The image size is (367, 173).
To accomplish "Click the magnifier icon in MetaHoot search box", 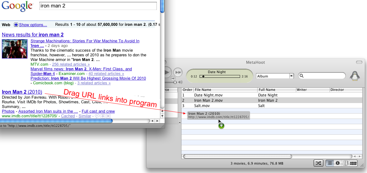I will [x=302, y=76].
